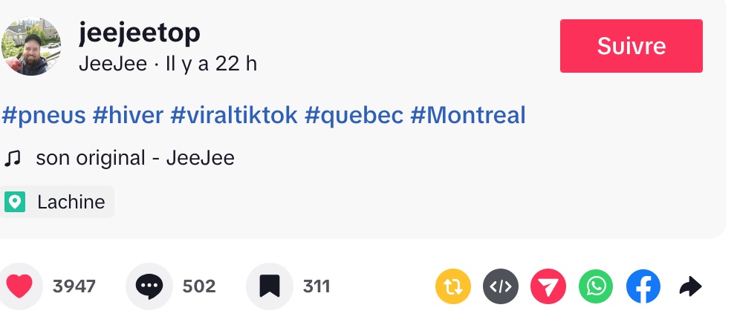Expand more share options arrow
Screen dimensions: 737x322
pos(691,286)
